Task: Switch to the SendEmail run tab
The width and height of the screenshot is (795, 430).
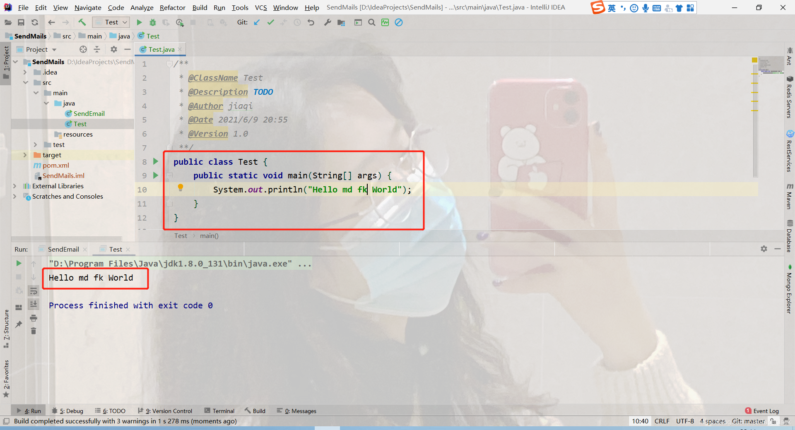Action: [62, 249]
